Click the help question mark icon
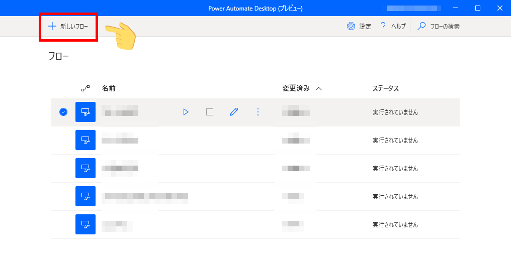The image size is (511, 266). click(383, 26)
